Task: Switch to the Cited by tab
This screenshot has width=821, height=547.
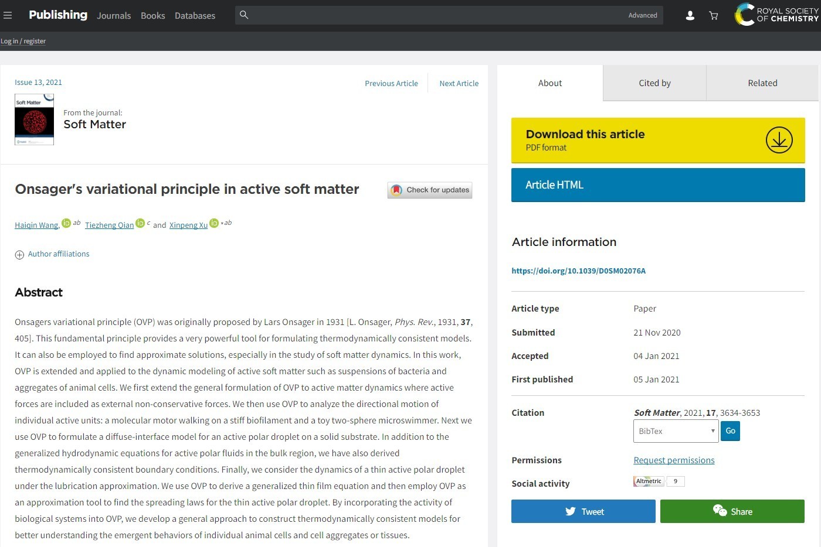Action: click(654, 83)
